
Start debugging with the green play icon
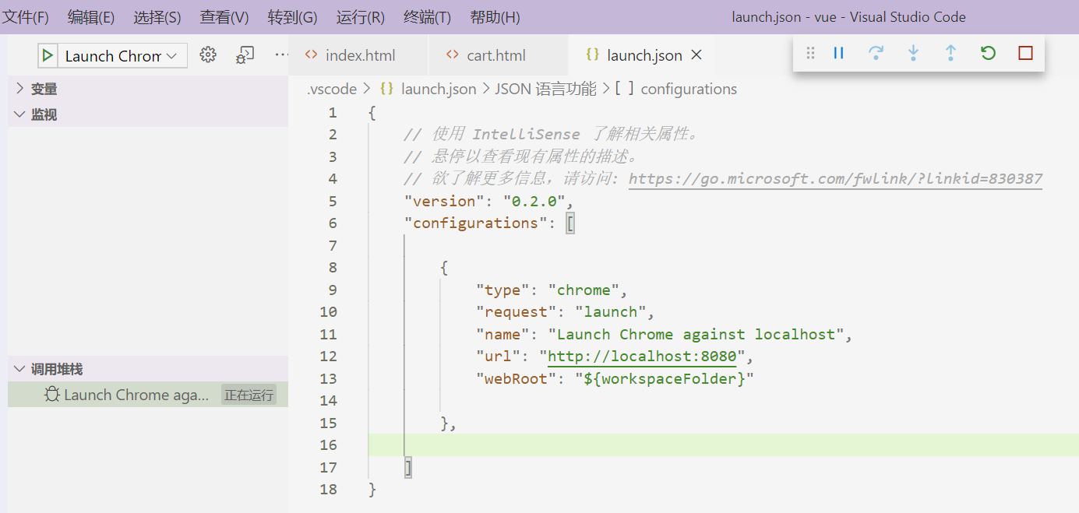tap(48, 55)
